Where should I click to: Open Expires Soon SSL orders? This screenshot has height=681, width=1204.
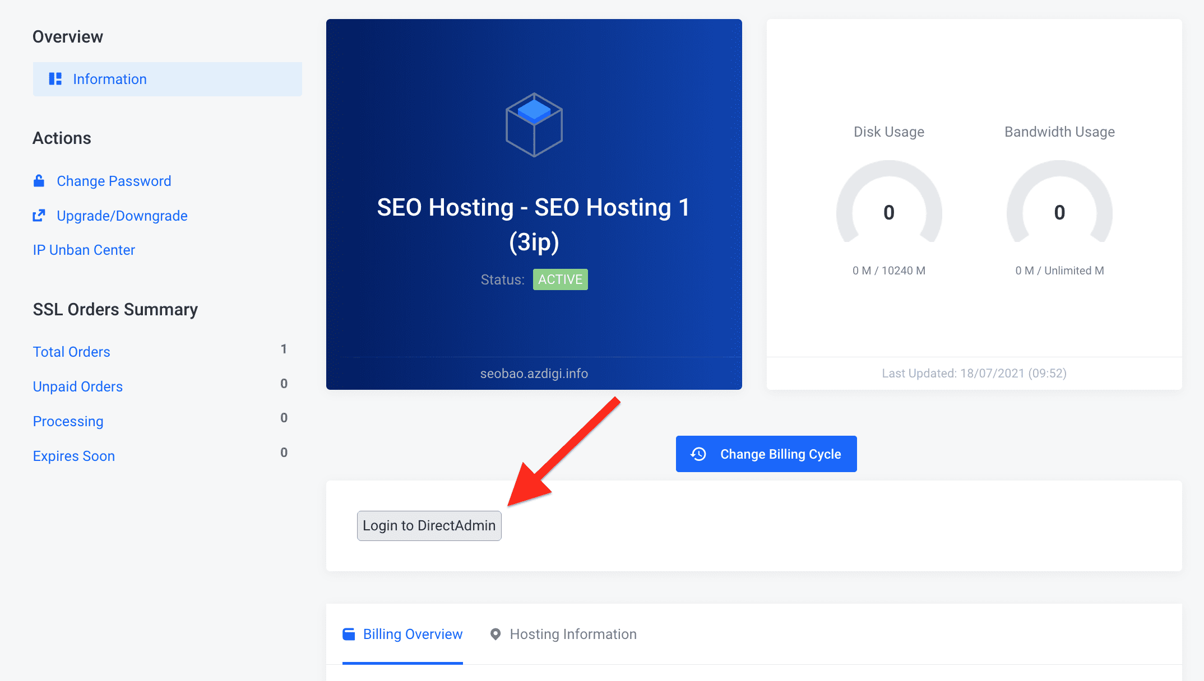pos(74,456)
